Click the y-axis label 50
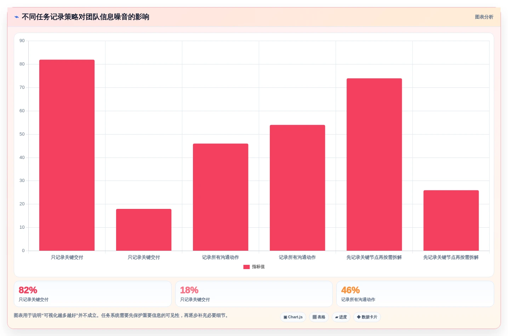 click(22, 134)
